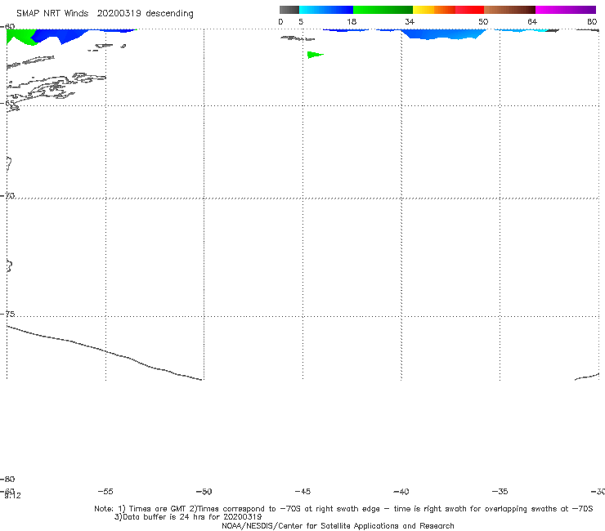
Task: Select the brown segment of the color bar
Action: coord(509,10)
